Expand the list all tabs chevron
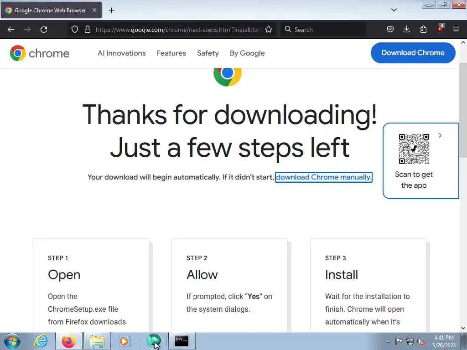Viewport: 467px width, 350px height. pyautogui.click(x=394, y=10)
